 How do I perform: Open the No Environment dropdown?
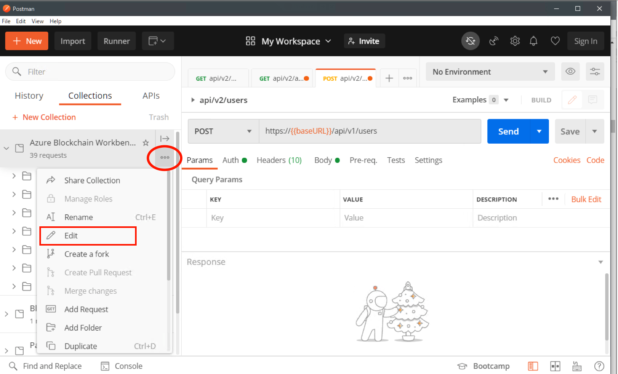click(x=490, y=72)
